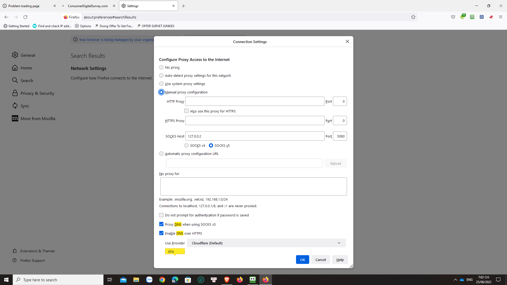Open the OFFER SURVET JUNKIES bookmark
This screenshot has height=285, width=507.
[x=156, y=26]
